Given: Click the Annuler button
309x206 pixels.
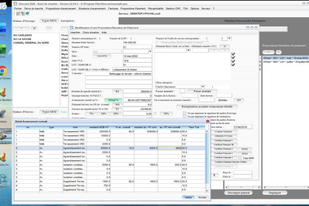Looking at the screenshot, I should click(x=202, y=197).
